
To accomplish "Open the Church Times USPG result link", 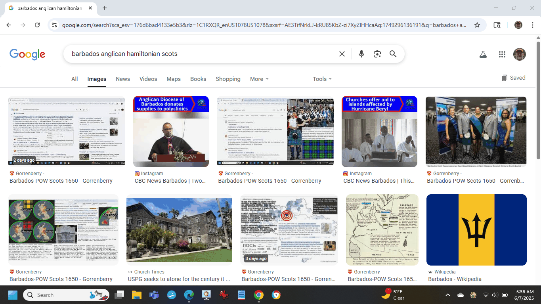I will (x=179, y=279).
